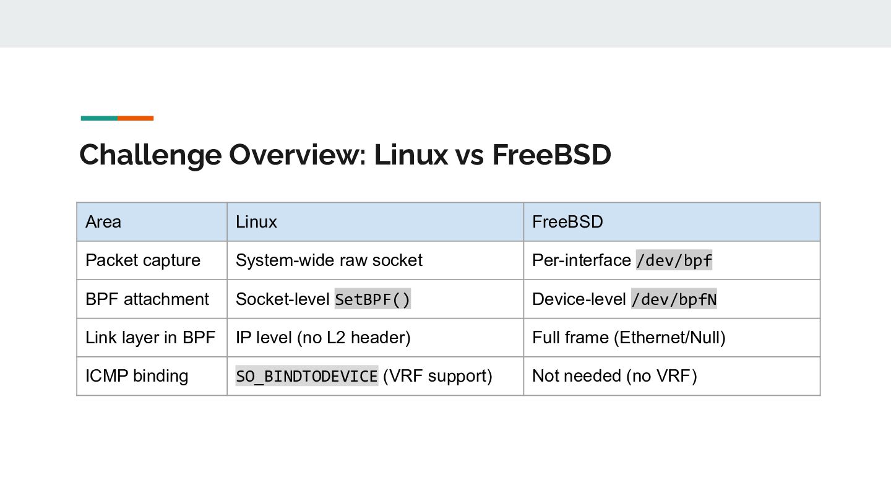Click the IP level (no L2 header) cell
This screenshot has width=891, height=501.
click(x=375, y=338)
